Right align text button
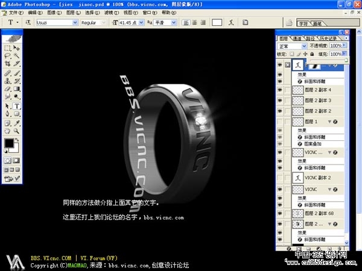 [x=203, y=22]
